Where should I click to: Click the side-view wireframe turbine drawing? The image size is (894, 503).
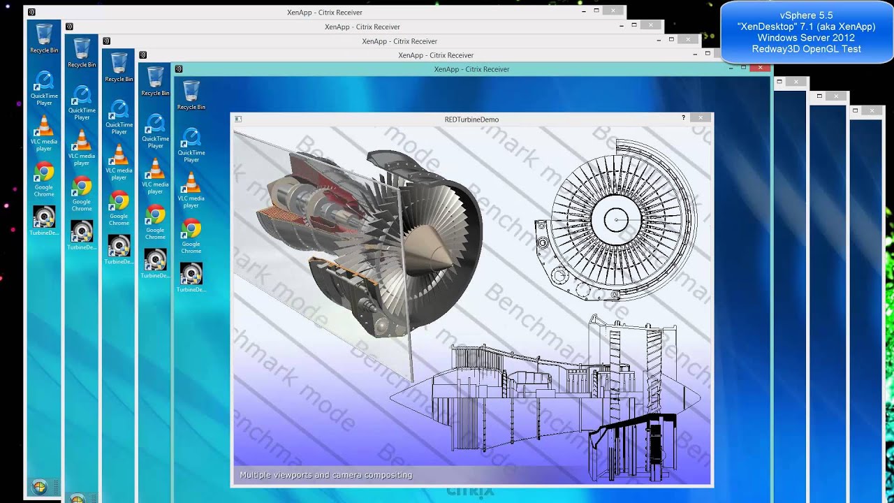point(545,398)
